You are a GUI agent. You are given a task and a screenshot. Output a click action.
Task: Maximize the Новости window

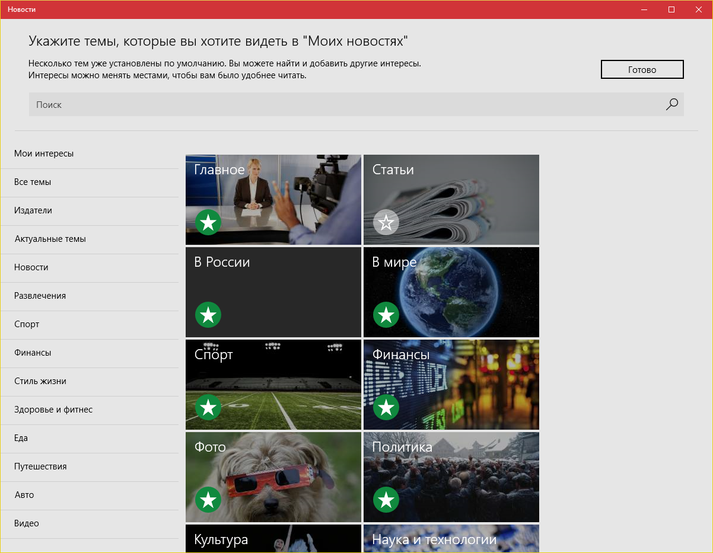671,9
